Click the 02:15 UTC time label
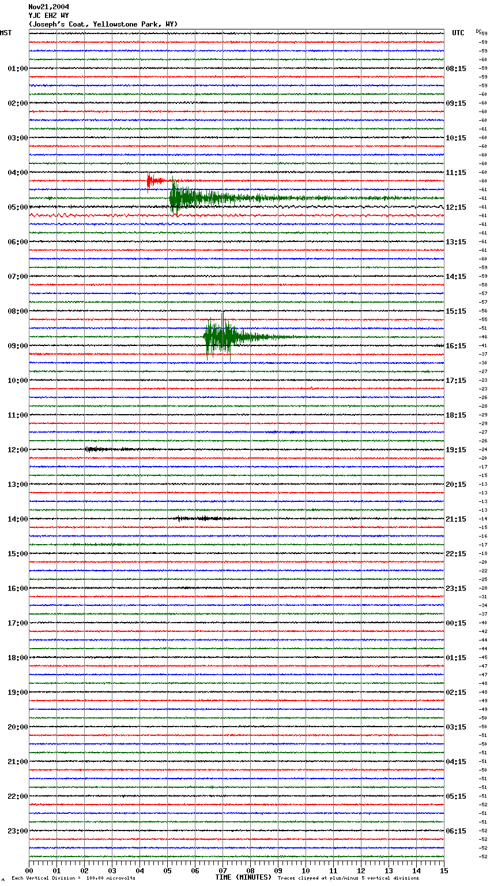The image size is (490, 886). (x=456, y=693)
